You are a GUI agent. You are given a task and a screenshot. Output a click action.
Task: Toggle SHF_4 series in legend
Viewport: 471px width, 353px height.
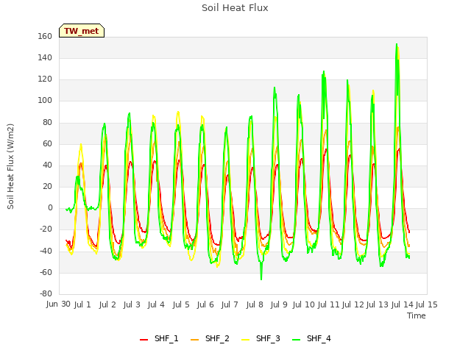pos(311,338)
